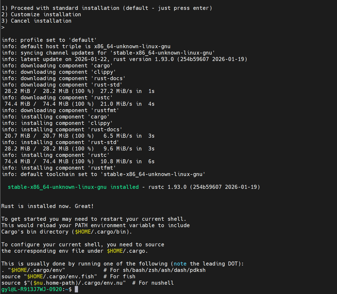Click the '. "$HOME/.cargo/env"' command
Image resolution: width=337 pixels, height=294 pixels.
click(33, 270)
